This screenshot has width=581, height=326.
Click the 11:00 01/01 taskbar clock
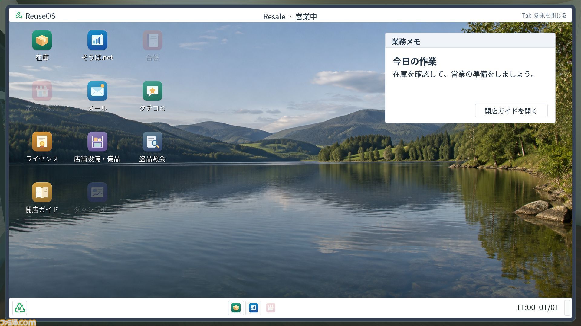tap(537, 308)
